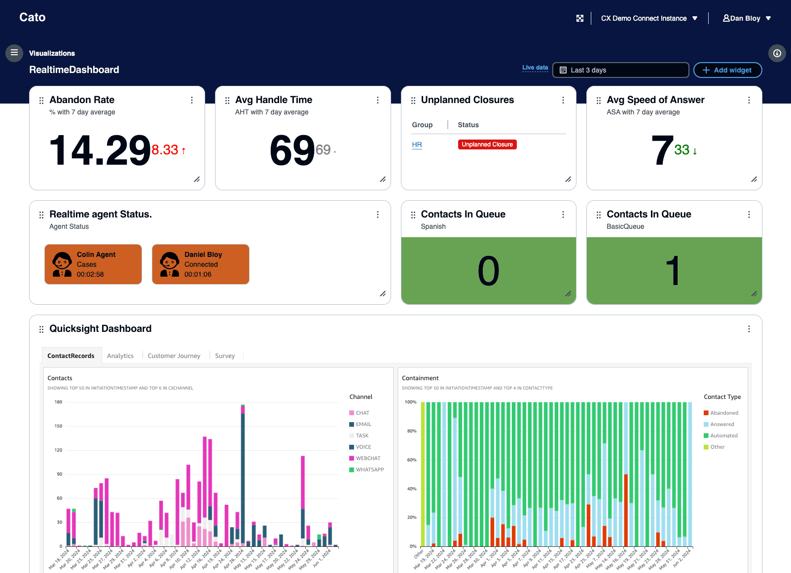Open the Dan Bloy user menu

(x=747, y=18)
